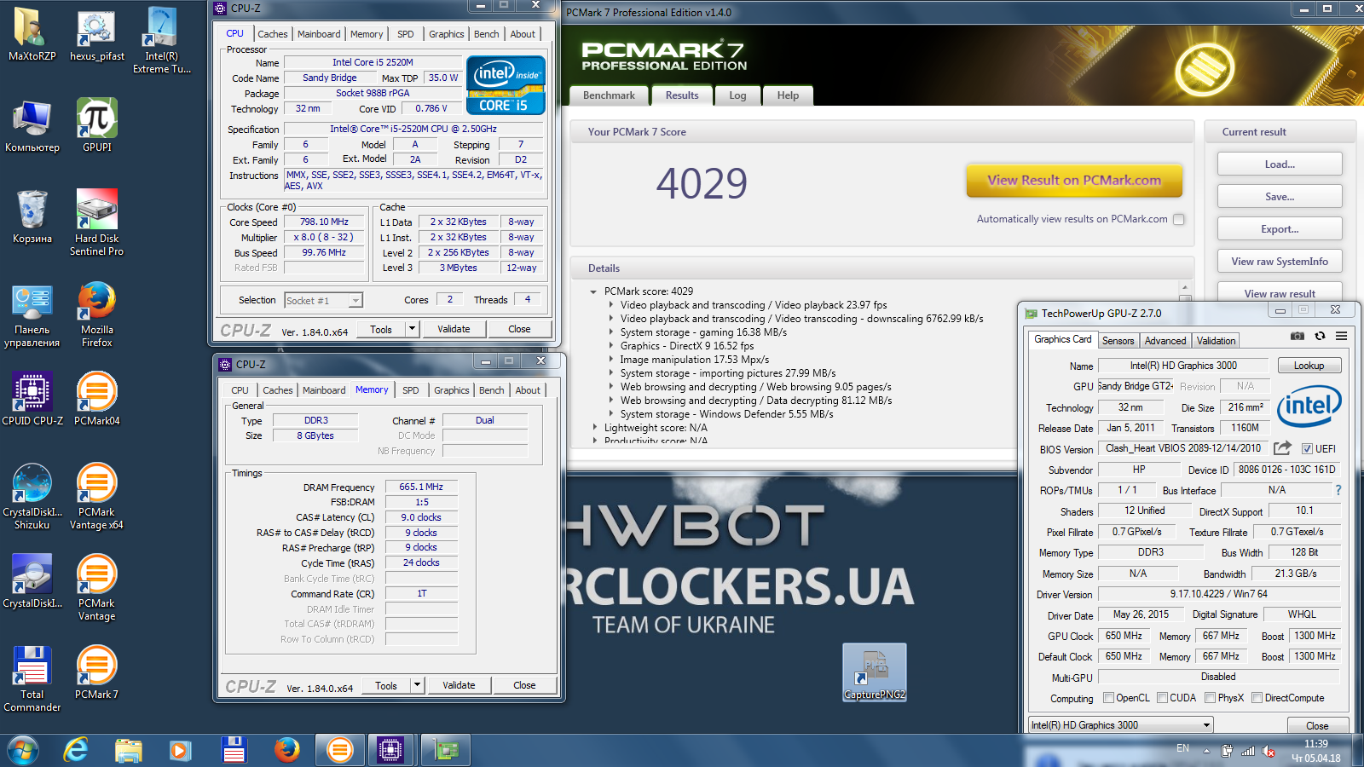The image size is (1364, 767).
Task: Click the EN language indicator in the tray
Action: (1182, 748)
